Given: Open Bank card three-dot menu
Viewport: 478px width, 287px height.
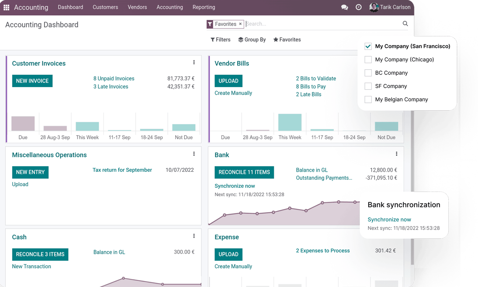Looking at the screenshot, I should click(x=396, y=154).
